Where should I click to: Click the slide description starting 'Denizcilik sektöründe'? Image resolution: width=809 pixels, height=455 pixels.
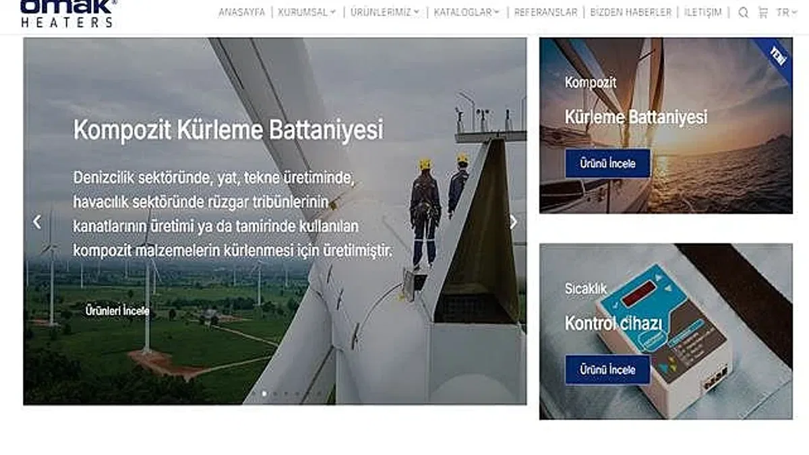click(x=233, y=214)
